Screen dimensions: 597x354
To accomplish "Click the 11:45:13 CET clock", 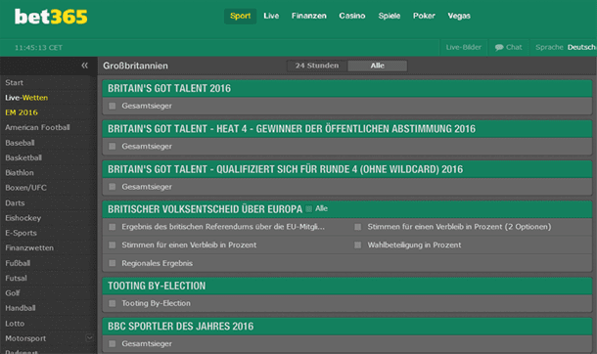I will pyautogui.click(x=38, y=48).
